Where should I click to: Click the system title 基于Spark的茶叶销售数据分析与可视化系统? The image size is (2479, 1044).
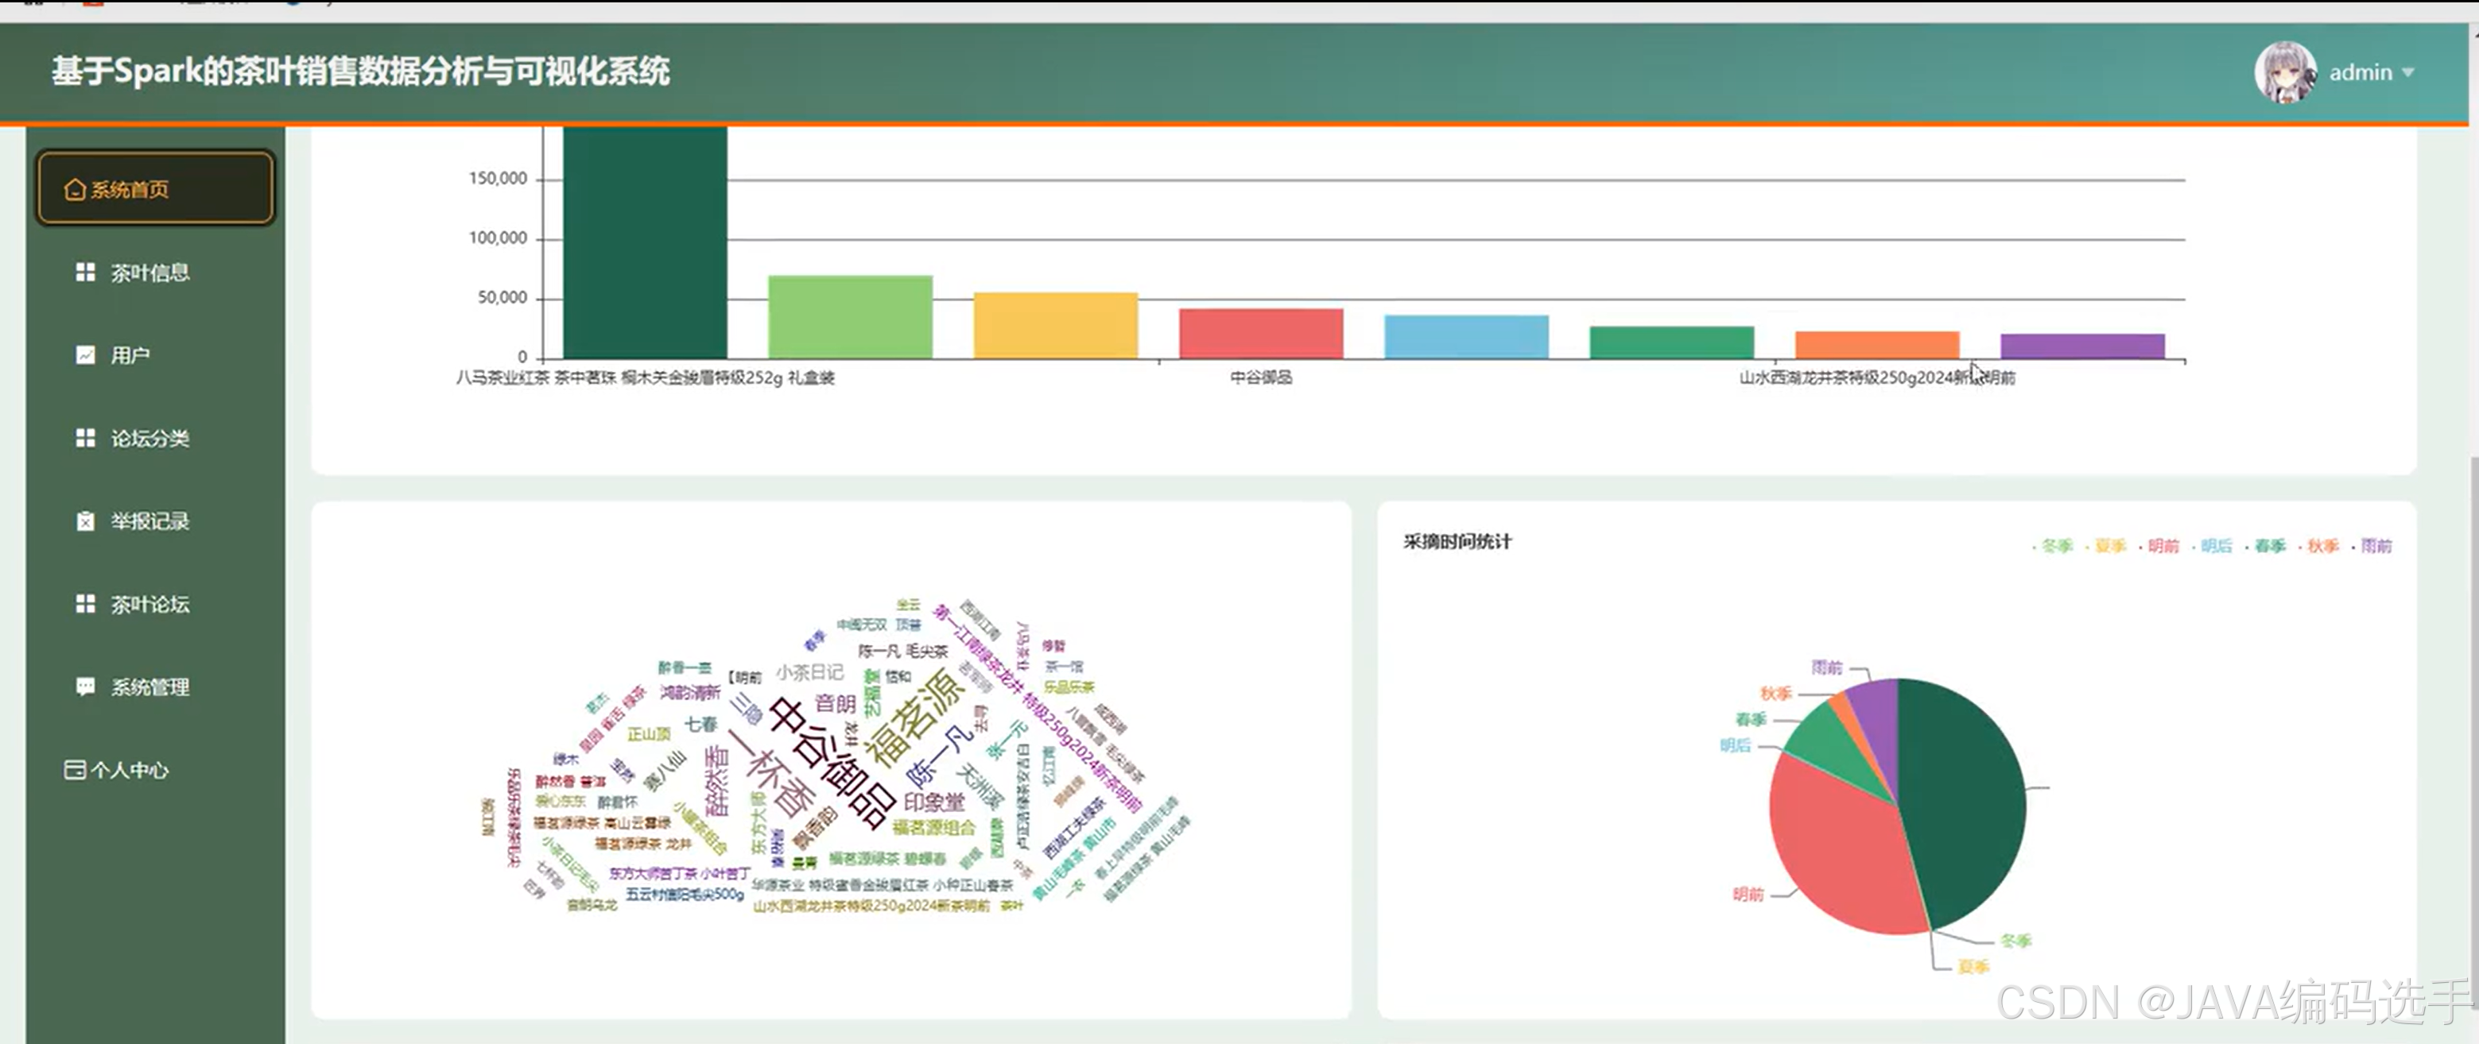pyautogui.click(x=360, y=72)
